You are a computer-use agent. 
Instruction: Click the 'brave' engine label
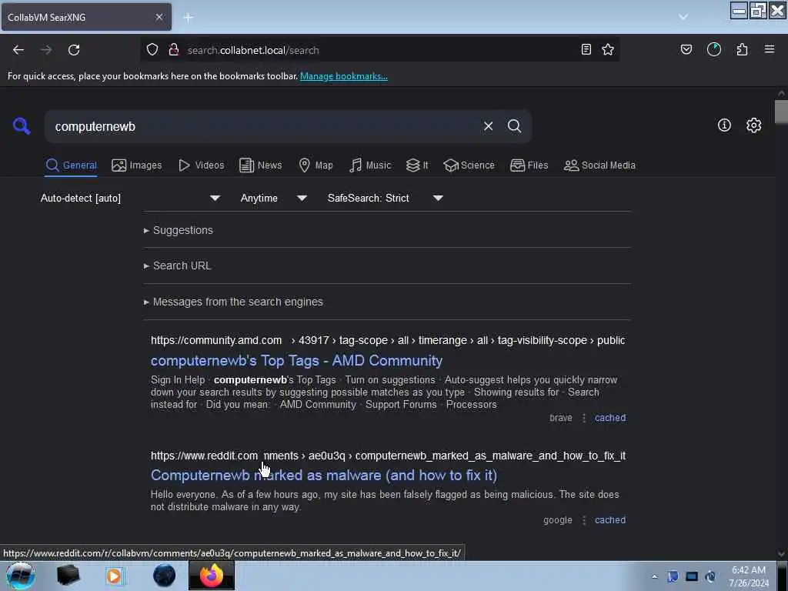pos(561,418)
